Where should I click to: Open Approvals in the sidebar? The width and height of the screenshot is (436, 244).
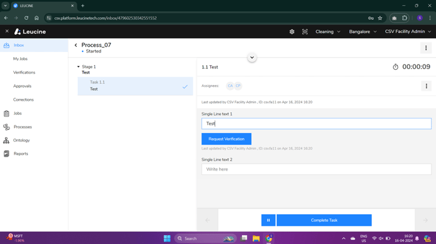pos(22,86)
